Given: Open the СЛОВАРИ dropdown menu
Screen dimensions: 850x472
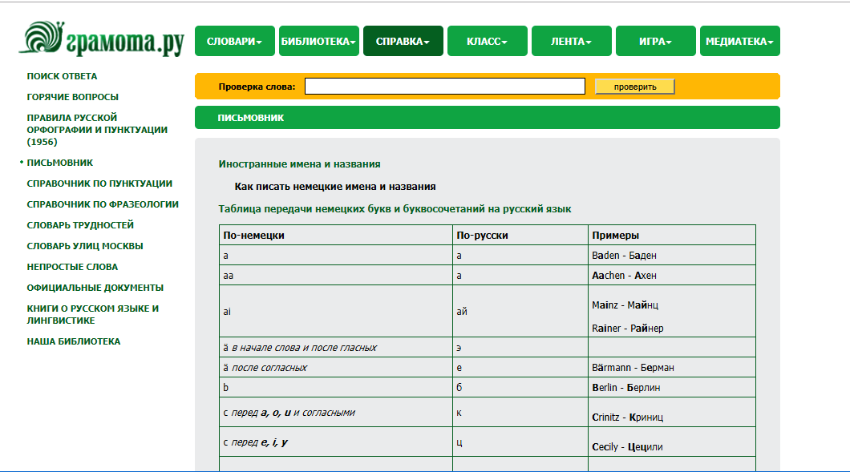Looking at the screenshot, I should coord(235,41).
